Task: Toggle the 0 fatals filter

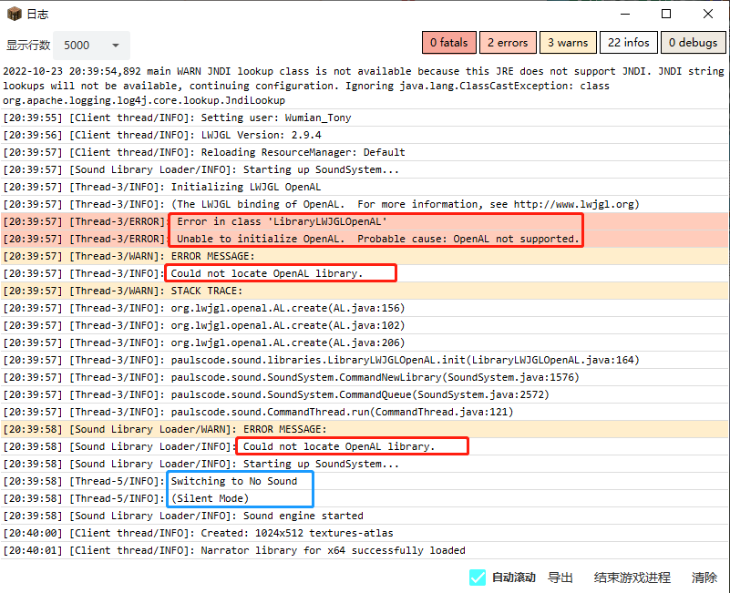Action: 449,43
